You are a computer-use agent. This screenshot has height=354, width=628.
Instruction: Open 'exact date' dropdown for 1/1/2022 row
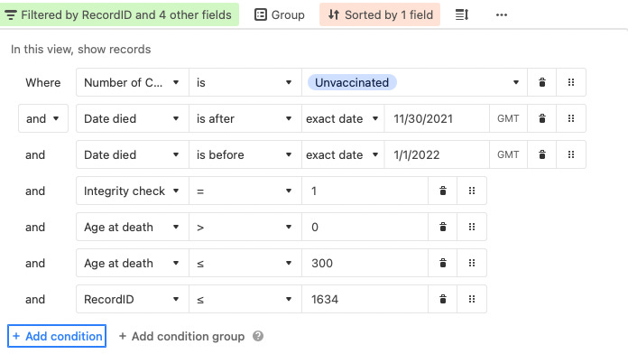pos(343,154)
